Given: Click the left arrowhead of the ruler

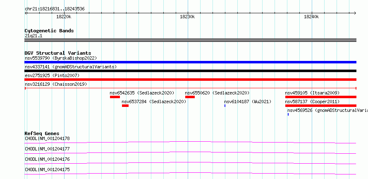Looking at the screenshot, I should (x=26, y=13).
